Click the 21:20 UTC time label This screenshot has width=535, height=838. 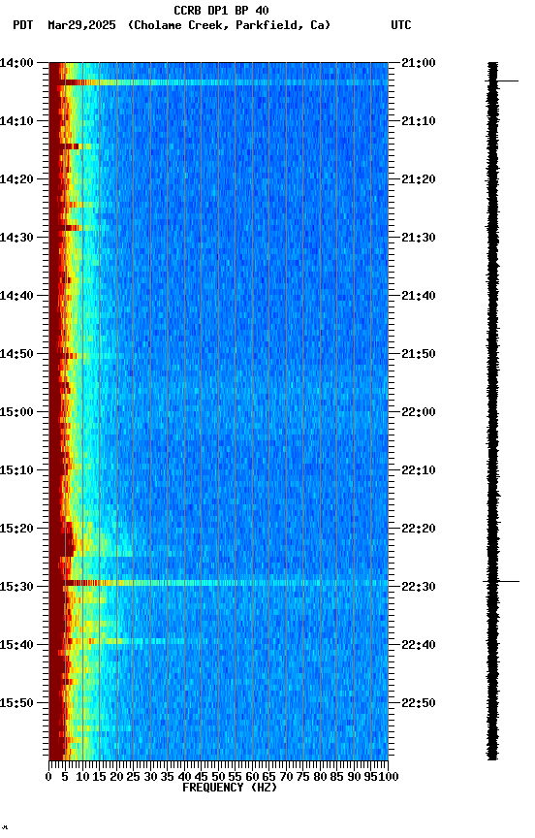pos(419,179)
